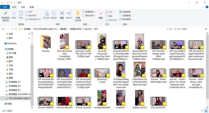The width and height of the screenshot is (209, 113).
Task: Go up one folder level arrow
Action: (16, 29)
